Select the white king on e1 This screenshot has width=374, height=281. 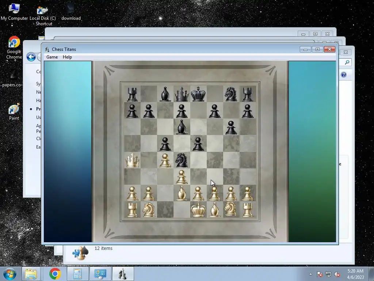198,210
